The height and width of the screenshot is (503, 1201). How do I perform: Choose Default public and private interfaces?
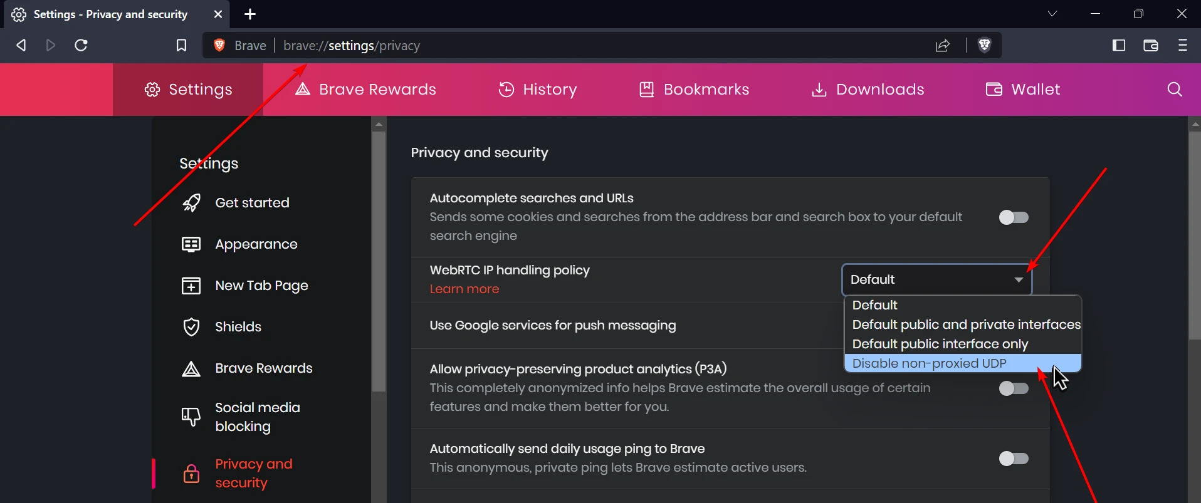[x=963, y=324]
